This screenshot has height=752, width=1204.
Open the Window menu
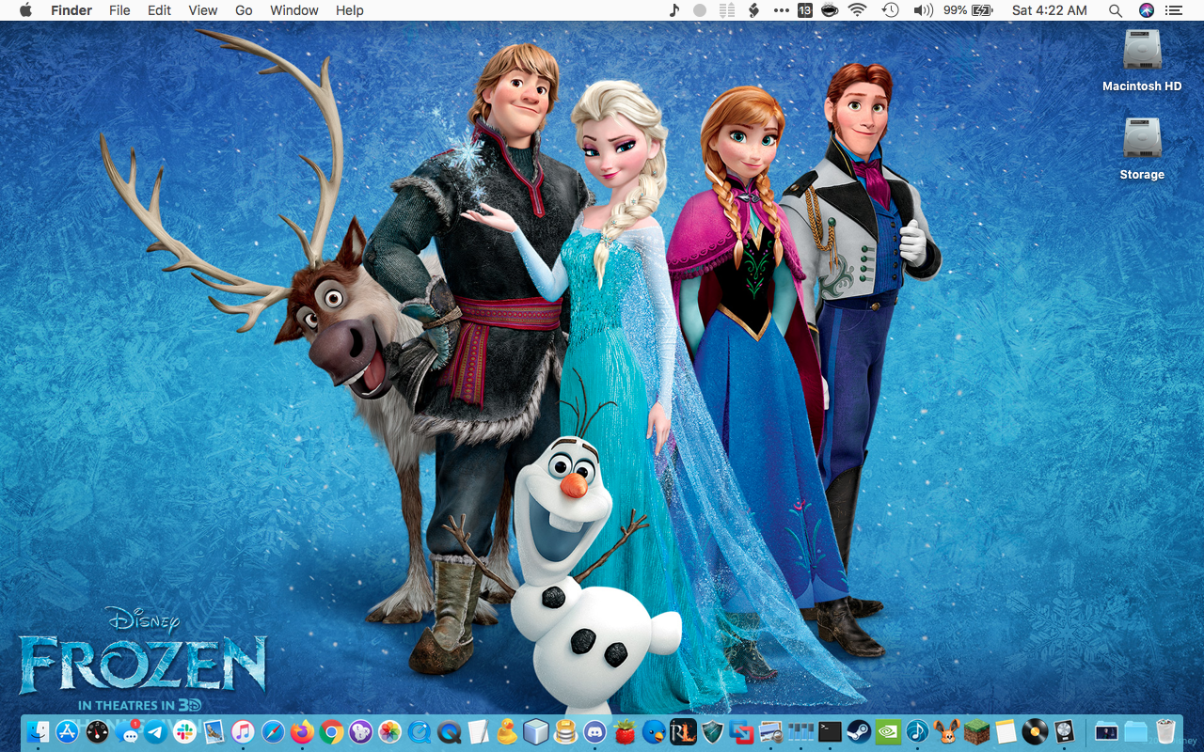click(x=294, y=10)
